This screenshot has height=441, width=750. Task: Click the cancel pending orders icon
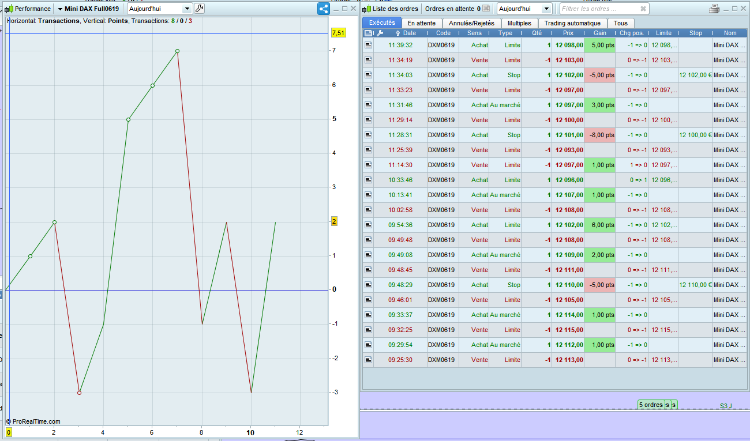[x=486, y=9]
